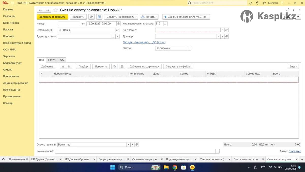Move row up with the up arrow

pyautogui.click(x=63, y=67)
